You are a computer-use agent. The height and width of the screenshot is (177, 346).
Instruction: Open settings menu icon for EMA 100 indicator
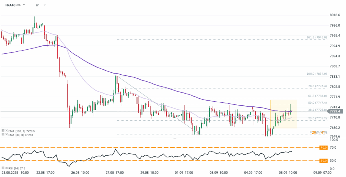[2, 130]
